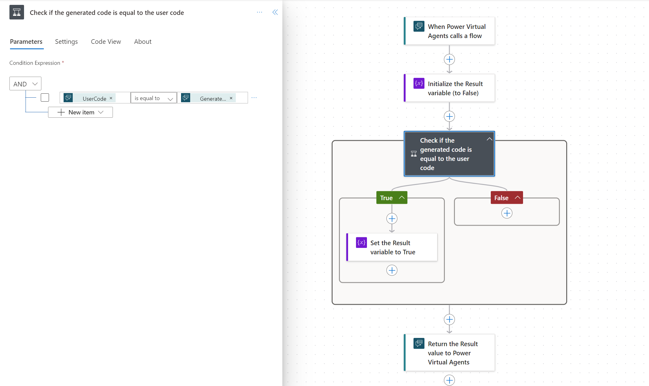This screenshot has width=649, height=386.
Task: Open the 'is equal to' operator dropdown
Action: [x=154, y=98]
